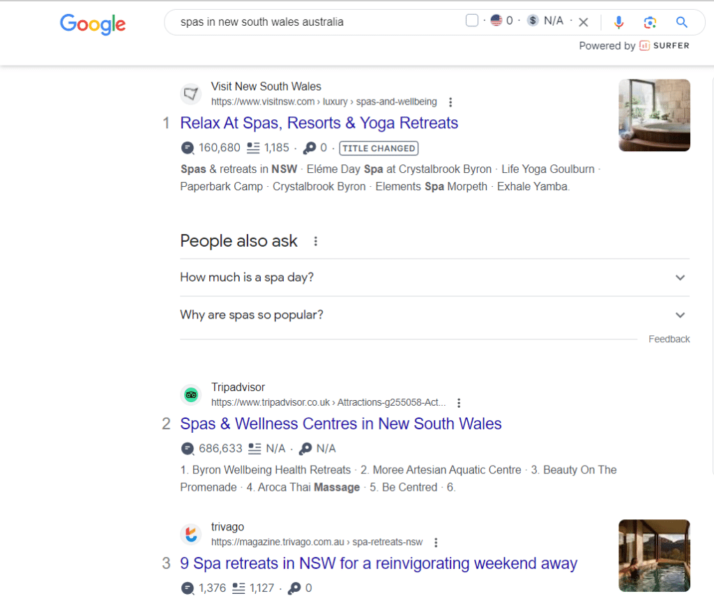Expand Why are spas so popular?

435,315
